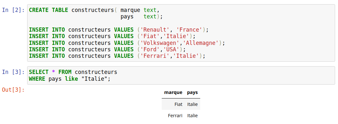This screenshot has height=124, width=338.
Task: Click the WHERE pays like "Italie" line
Action: [70, 79]
